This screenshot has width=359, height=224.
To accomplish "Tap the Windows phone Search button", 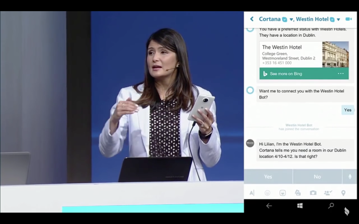I will (x=331, y=206).
